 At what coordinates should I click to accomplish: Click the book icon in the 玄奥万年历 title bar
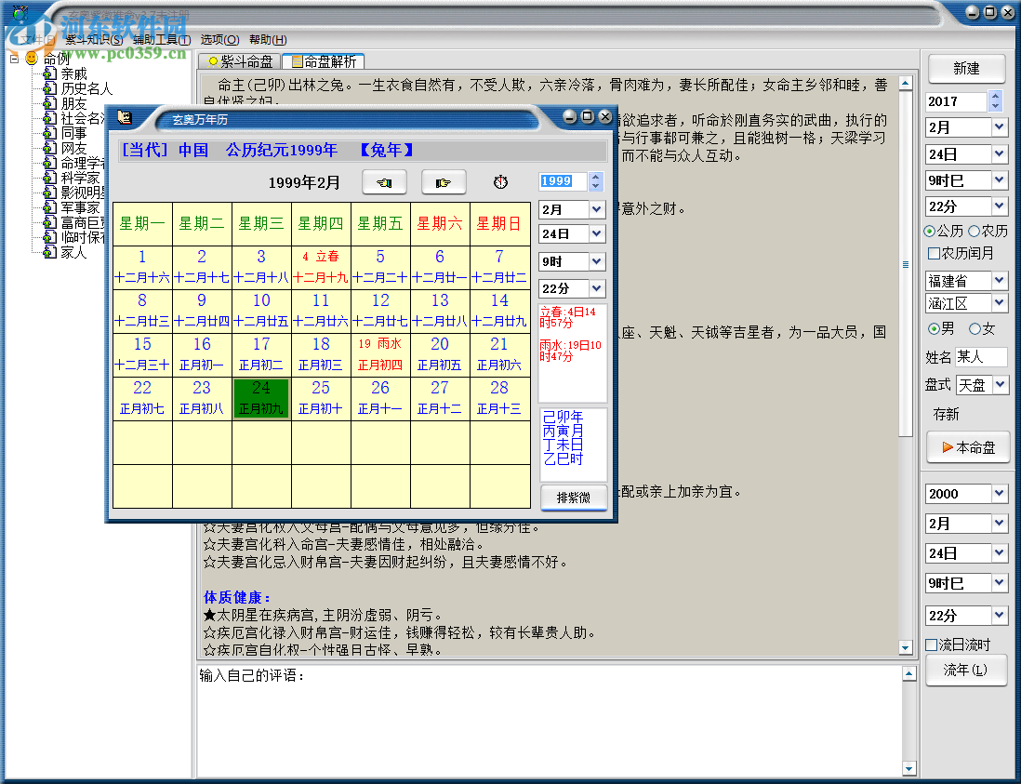[x=123, y=117]
